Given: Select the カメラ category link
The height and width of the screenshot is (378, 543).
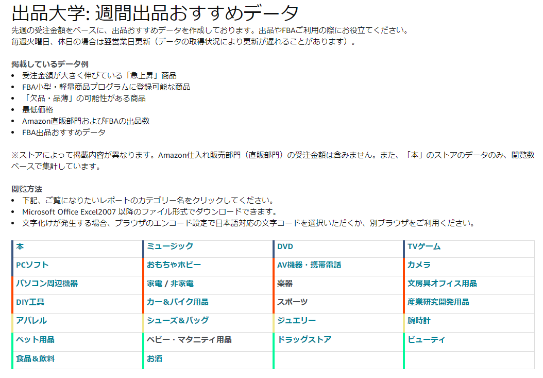Looking at the screenshot, I should (x=419, y=265).
